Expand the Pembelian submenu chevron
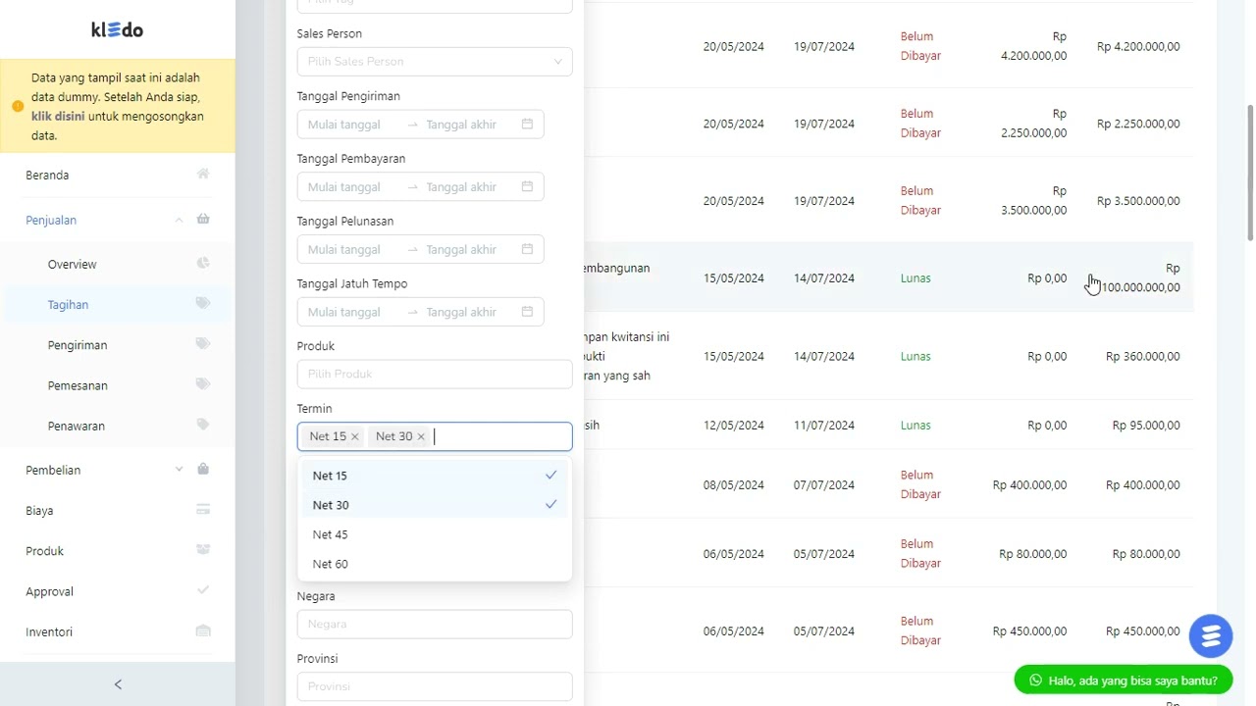 179,470
